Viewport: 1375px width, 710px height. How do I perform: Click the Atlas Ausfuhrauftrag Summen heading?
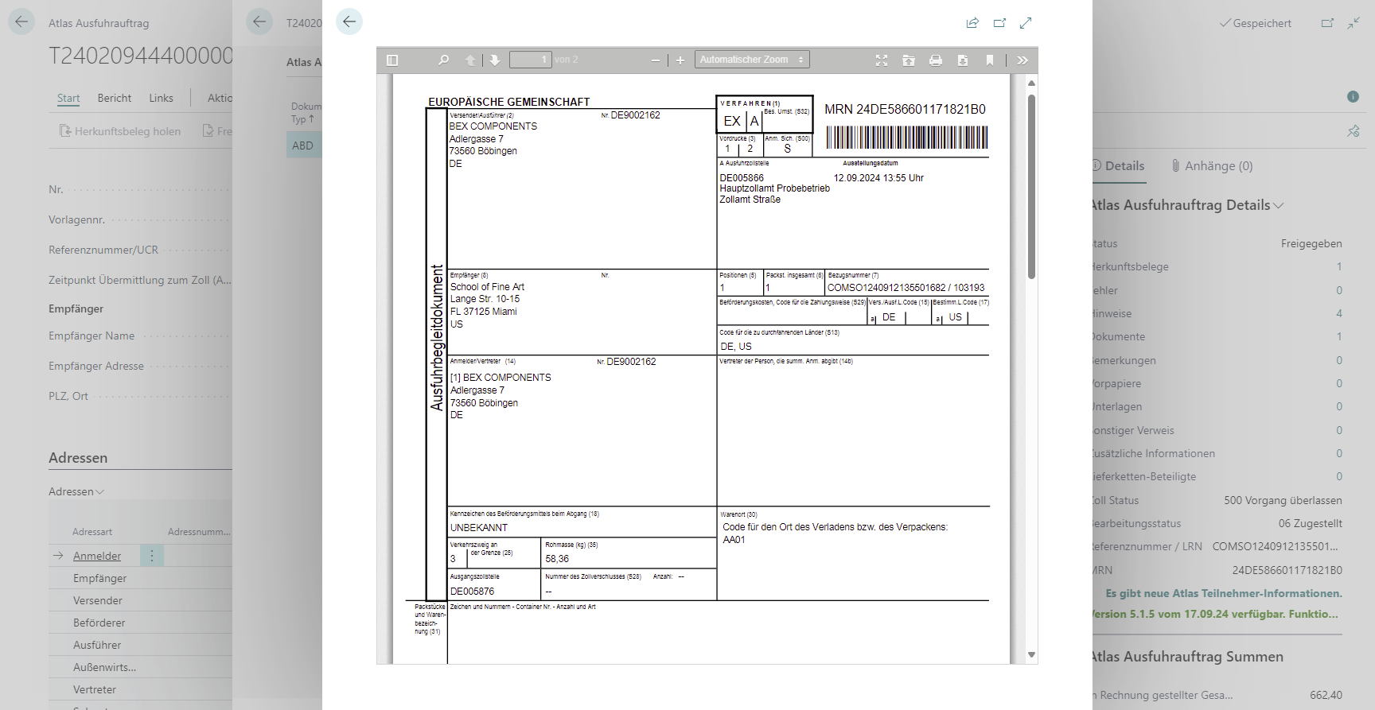pyautogui.click(x=1187, y=657)
